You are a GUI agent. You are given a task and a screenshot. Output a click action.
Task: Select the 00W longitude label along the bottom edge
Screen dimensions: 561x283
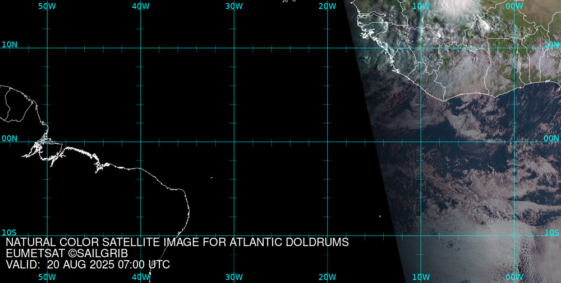point(514,277)
